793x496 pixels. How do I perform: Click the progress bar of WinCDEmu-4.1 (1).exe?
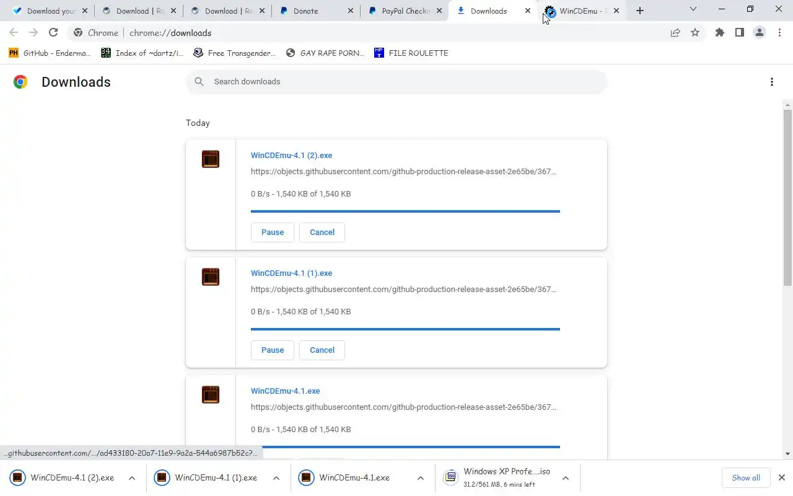[x=405, y=329]
